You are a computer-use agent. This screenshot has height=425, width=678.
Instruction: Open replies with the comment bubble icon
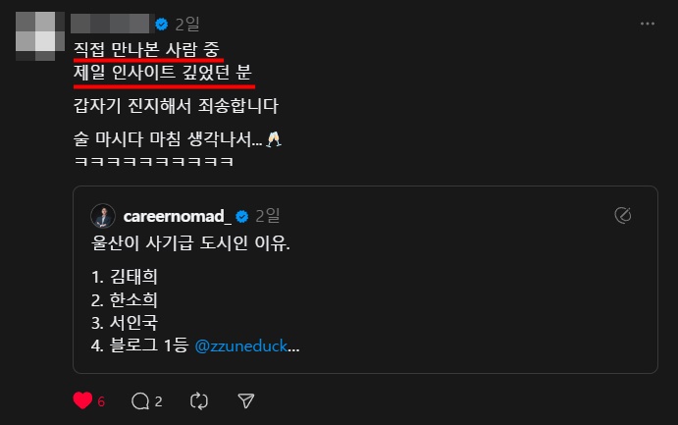(x=140, y=400)
